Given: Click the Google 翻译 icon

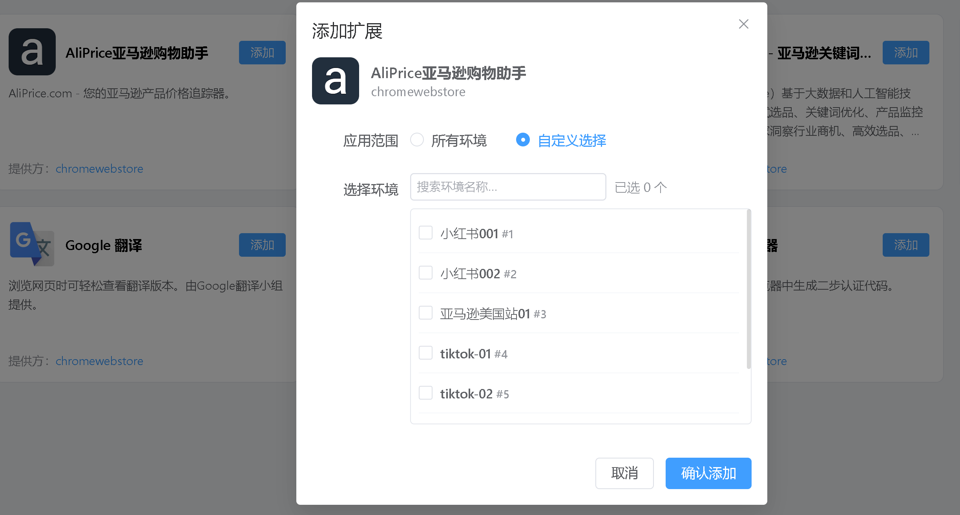Looking at the screenshot, I should tap(32, 244).
